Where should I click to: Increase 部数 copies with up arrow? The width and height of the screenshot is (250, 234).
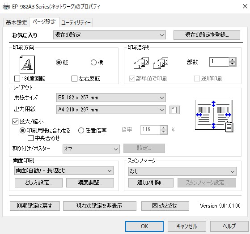(233, 60)
